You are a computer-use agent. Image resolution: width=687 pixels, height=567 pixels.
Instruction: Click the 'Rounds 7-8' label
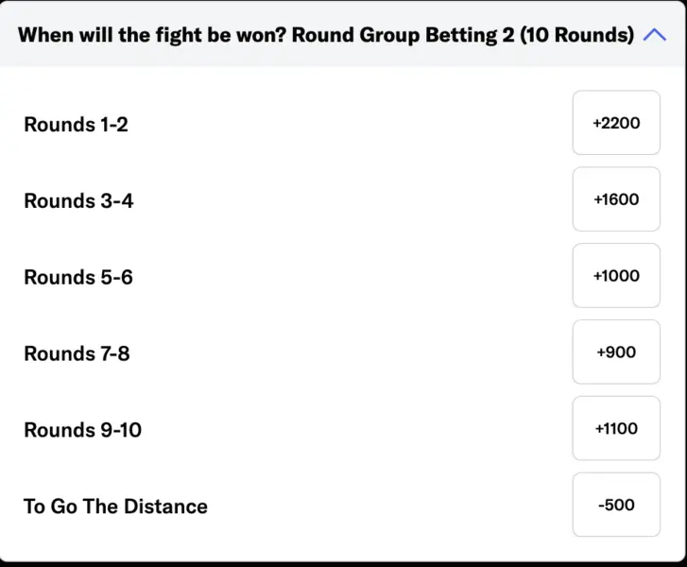(x=77, y=353)
